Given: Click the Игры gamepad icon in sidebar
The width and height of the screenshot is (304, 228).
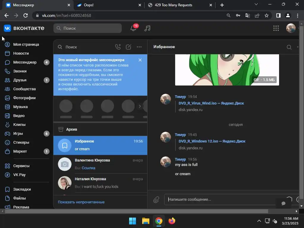Looking at the screenshot, I should (x=7, y=134).
